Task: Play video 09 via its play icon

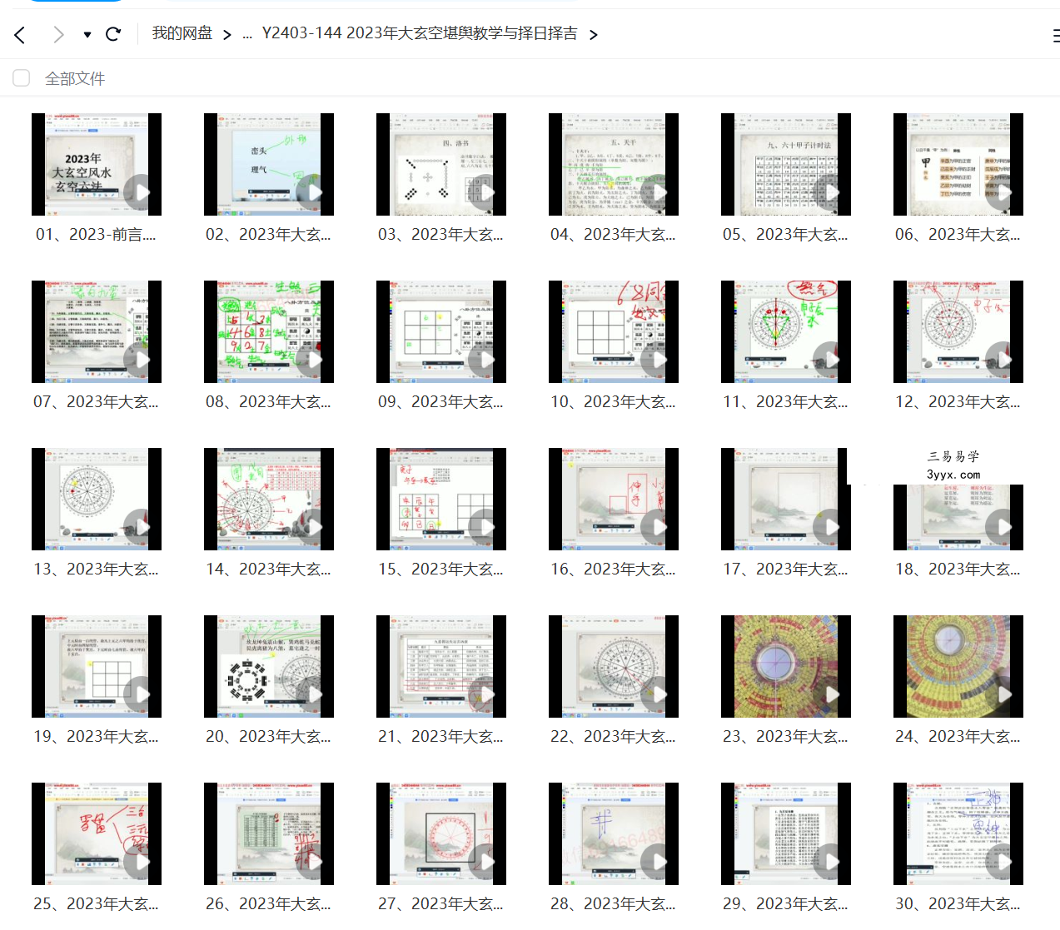Action: [486, 360]
